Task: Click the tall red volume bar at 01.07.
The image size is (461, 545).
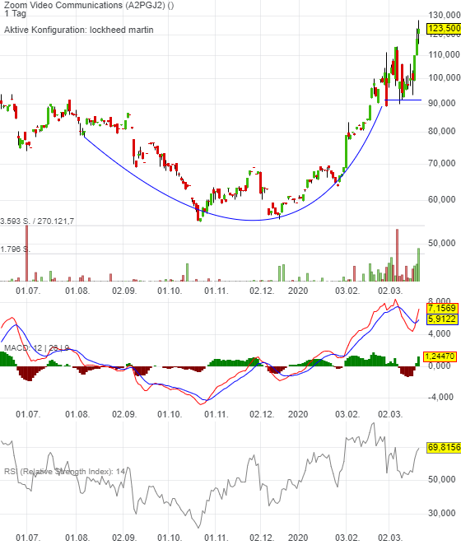Action: click(27, 254)
